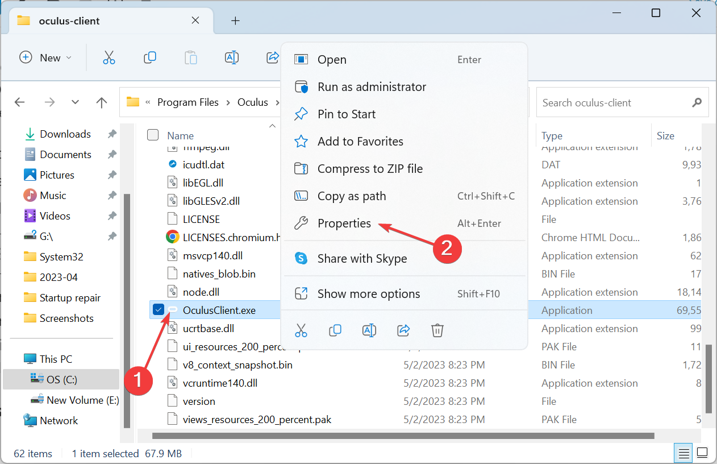Click Show more options
Screen dimensions: 717x464
(x=405, y=294)
